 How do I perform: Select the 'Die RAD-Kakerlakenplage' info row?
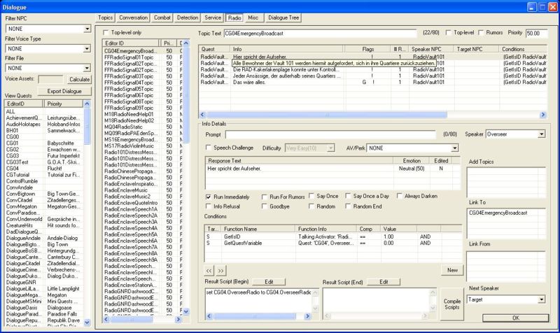pos(372,69)
